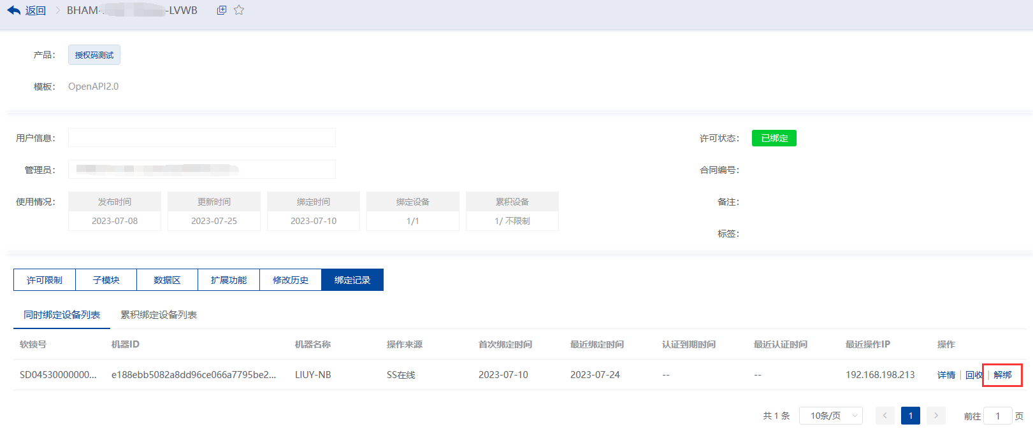Click the 授权码测试 product tag

94,55
